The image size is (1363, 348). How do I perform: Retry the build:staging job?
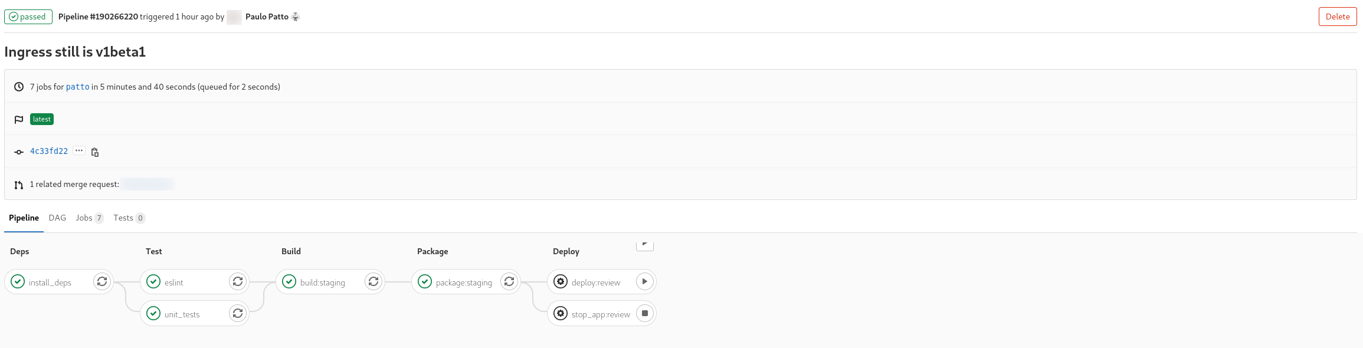373,281
